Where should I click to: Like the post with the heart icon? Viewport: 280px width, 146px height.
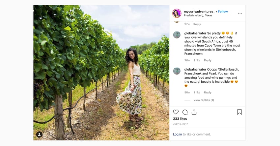coord(176,112)
